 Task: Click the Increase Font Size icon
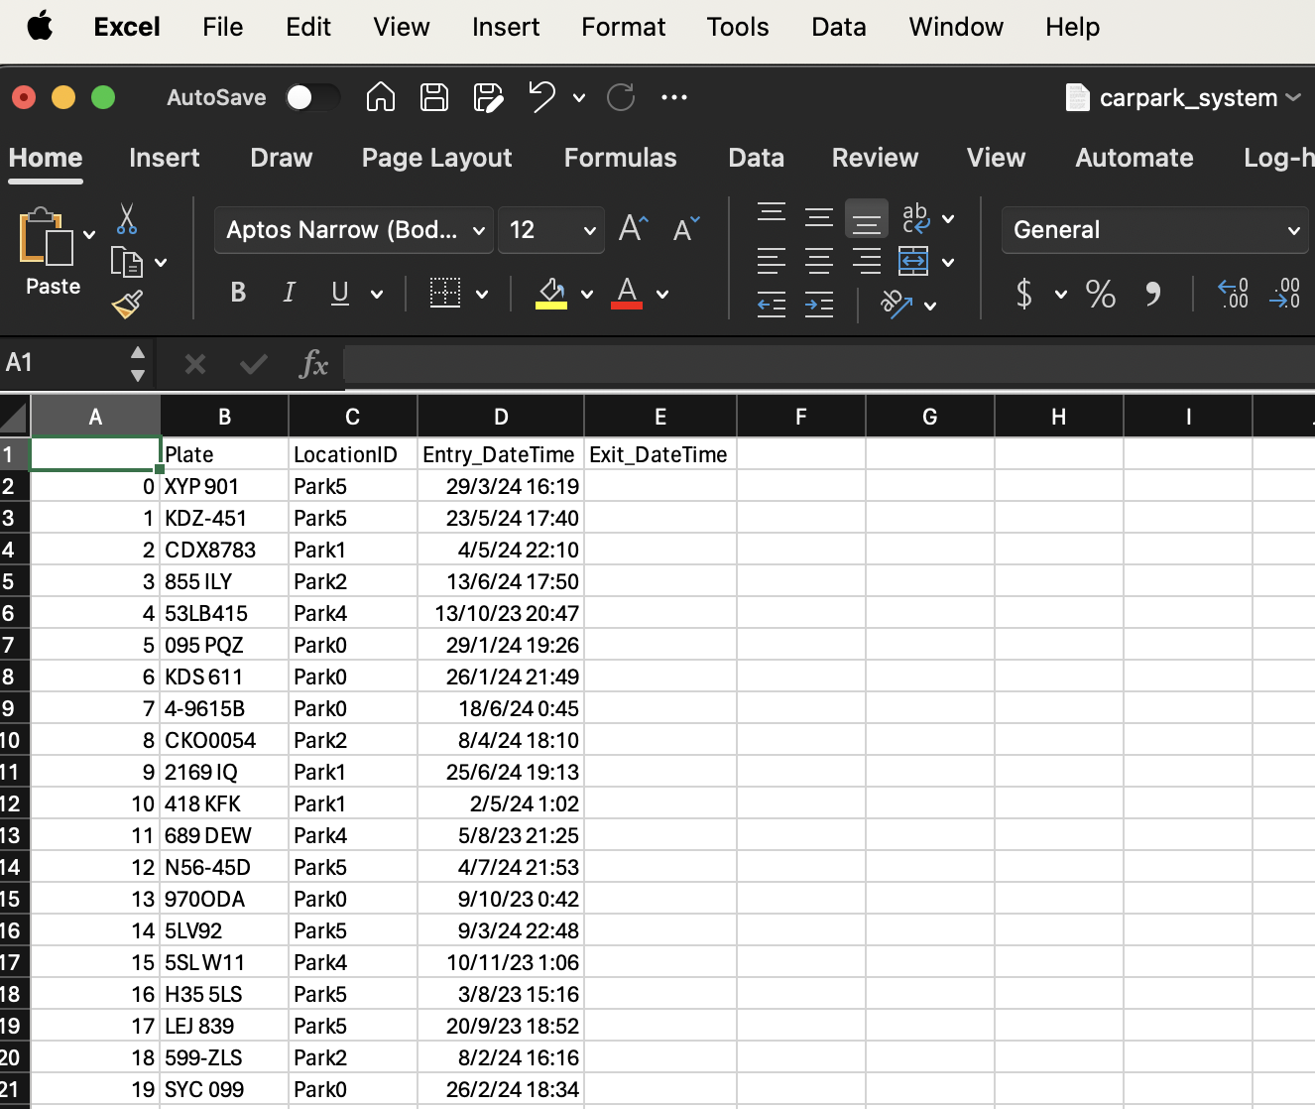[633, 229]
